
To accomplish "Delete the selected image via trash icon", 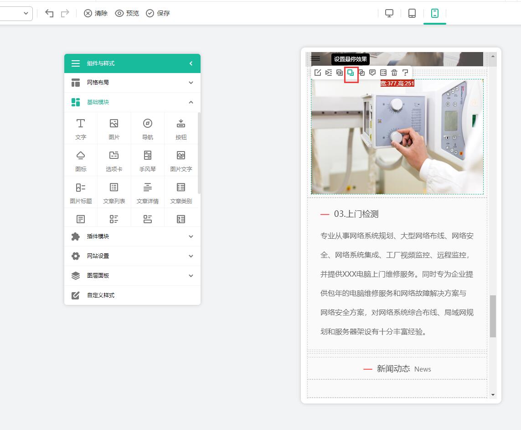I will pyautogui.click(x=394, y=73).
